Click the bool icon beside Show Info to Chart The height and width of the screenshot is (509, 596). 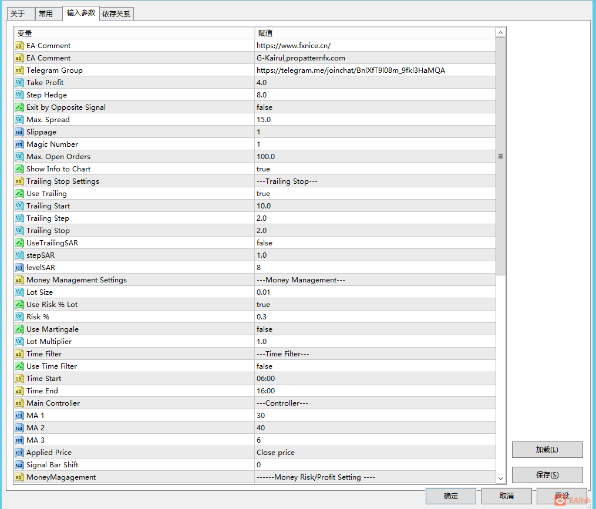click(x=19, y=168)
